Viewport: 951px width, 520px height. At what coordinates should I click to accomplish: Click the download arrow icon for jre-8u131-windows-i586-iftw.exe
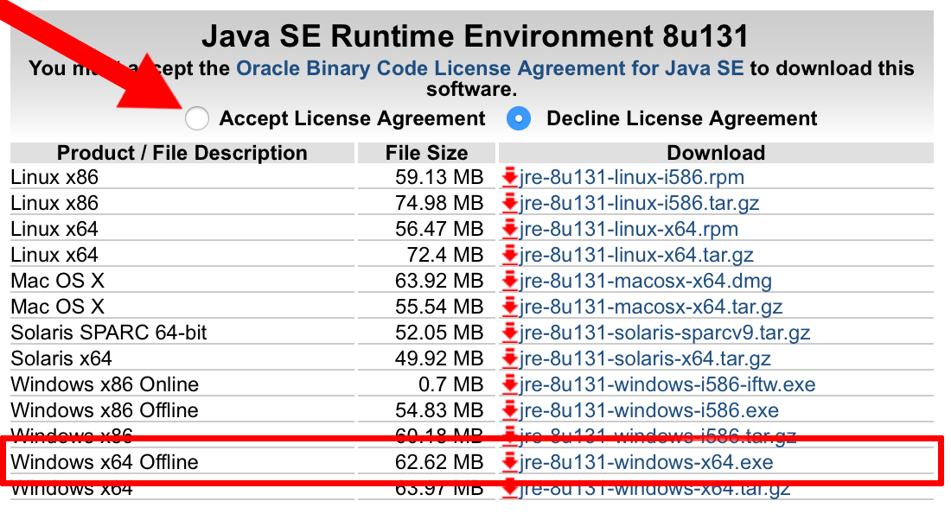pos(510,385)
